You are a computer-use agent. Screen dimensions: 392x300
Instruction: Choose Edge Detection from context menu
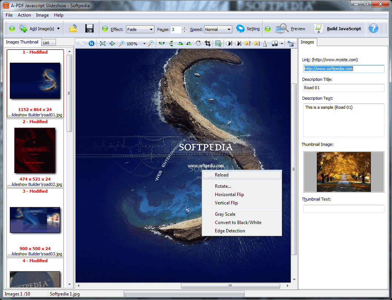click(242, 231)
